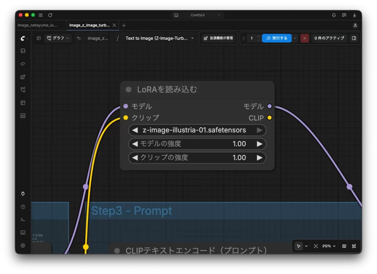Click the panel layout icon left of グラフ

38,38
